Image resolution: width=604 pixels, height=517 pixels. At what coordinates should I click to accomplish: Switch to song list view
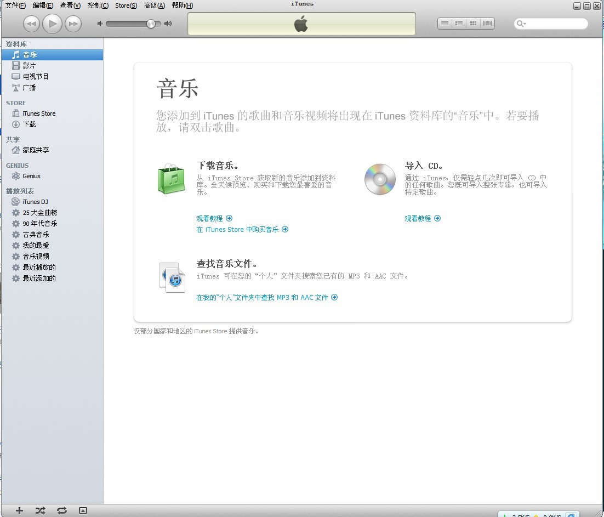pos(445,24)
